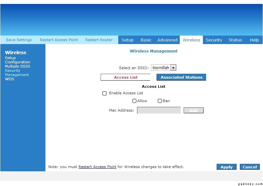Open the Advanced settings tab
Viewport: 263px width, 186px height.
pos(167,40)
